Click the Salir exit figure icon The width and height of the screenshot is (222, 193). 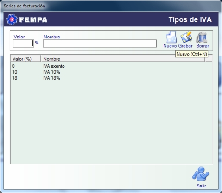tap(201, 174)
